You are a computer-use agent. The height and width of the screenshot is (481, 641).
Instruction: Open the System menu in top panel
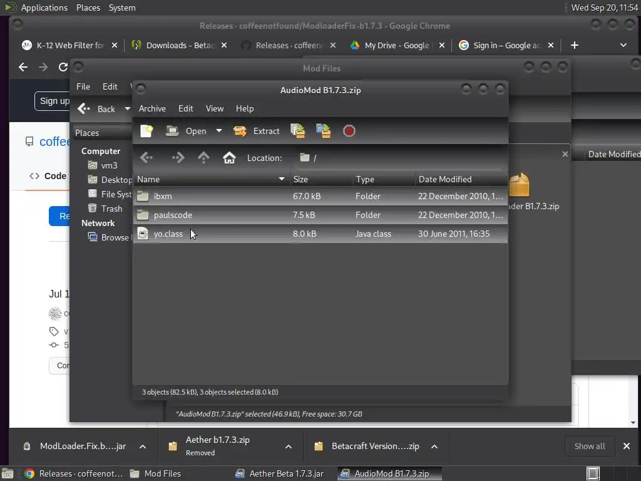click(x=122, y=8)
